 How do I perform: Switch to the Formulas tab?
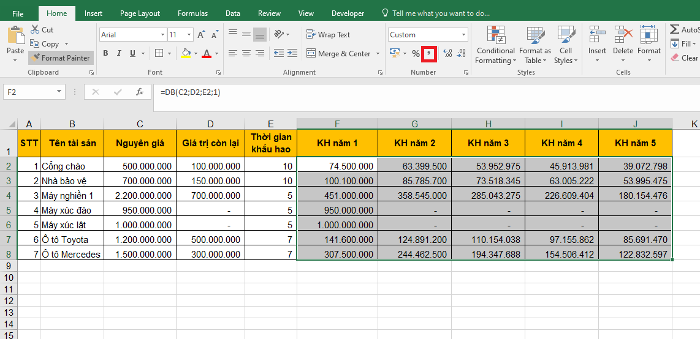click(192, 13)
